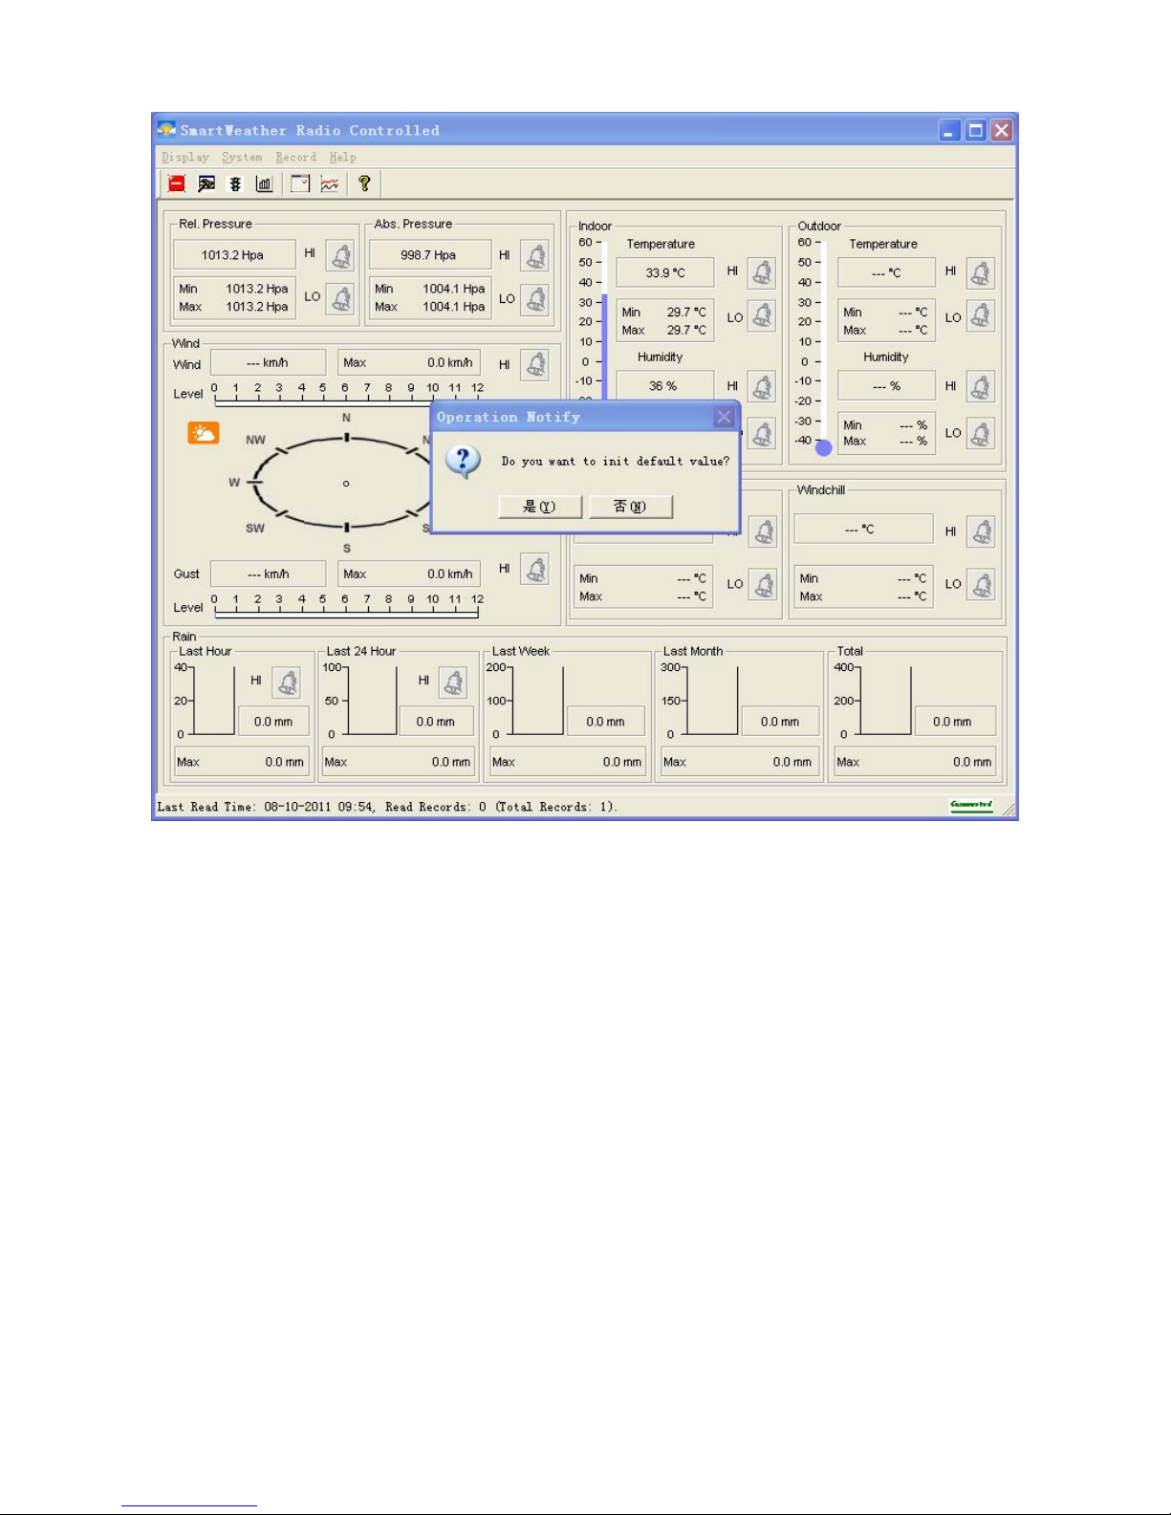Click Rain Total 0.0 mm current value

tap(952, 722)
